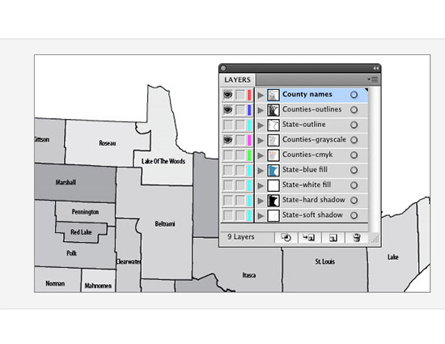Open the Layers panel flyout menu
445x344 pixels.
[373, 79]
